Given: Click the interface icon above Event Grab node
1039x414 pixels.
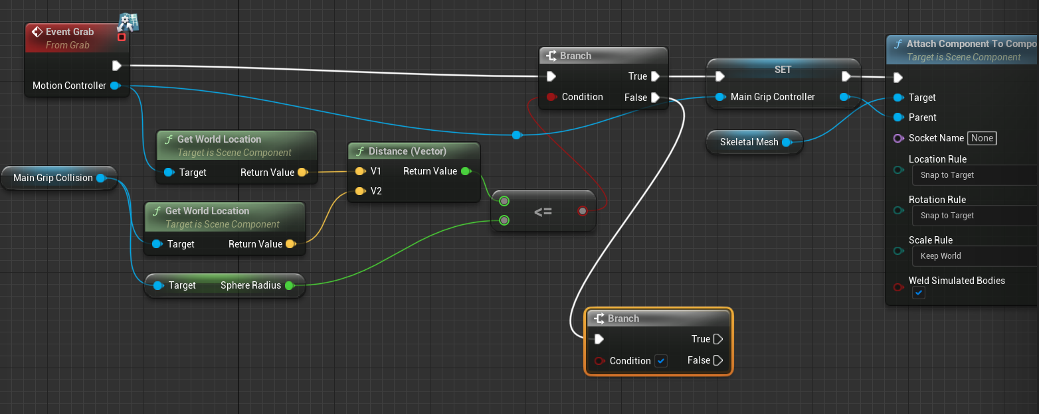Looking at the screenshot, I should (x=128, y=21).
